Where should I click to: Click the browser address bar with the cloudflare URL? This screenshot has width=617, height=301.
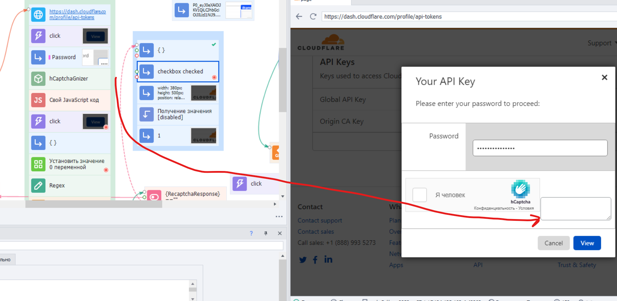(469, 16)
